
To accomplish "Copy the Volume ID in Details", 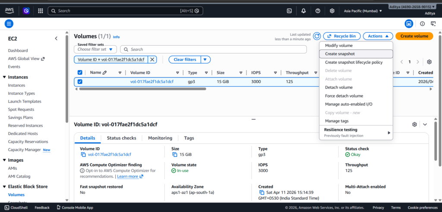I will [83, 154].
